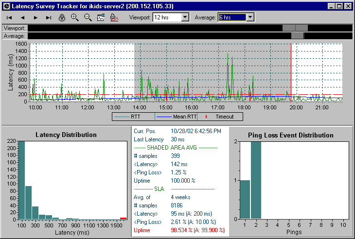This screenshot has width=355, height=239.
Task: Click the Timeout legend entry
Action: pyautogui.click(x=220, y=117)
